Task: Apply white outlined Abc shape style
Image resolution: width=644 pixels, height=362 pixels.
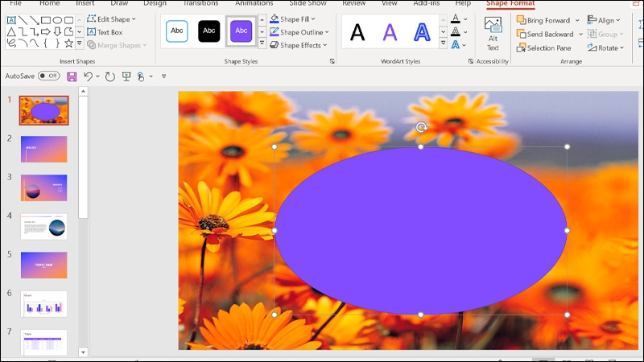Action: coord(177,31)
